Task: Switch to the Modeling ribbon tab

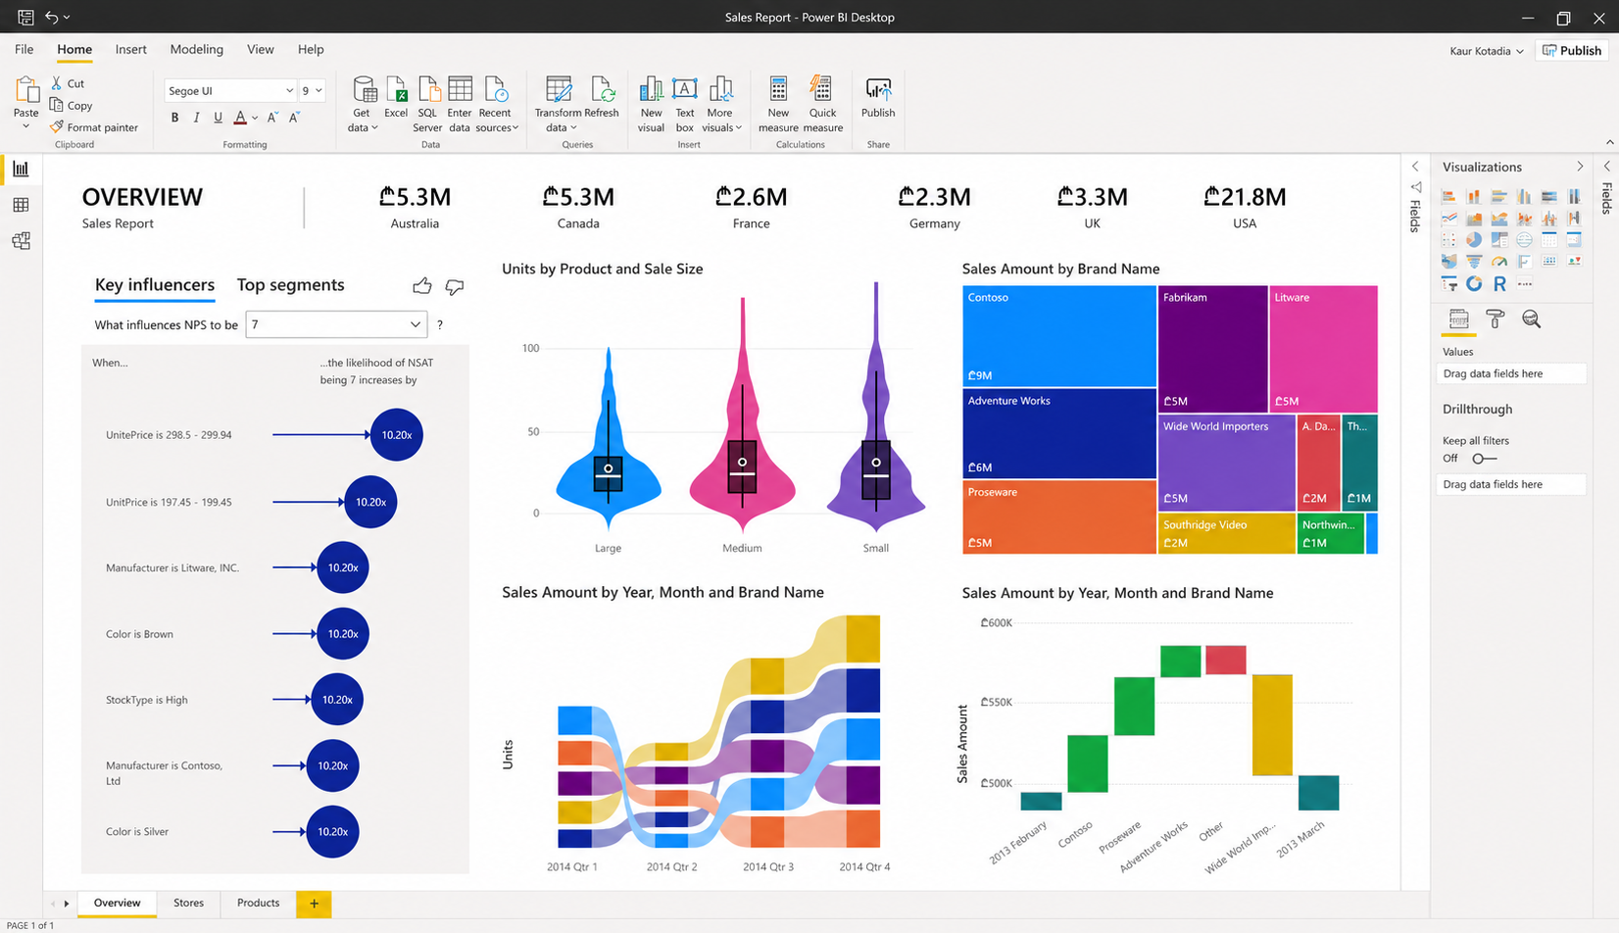Action: [x=196, y=49]
